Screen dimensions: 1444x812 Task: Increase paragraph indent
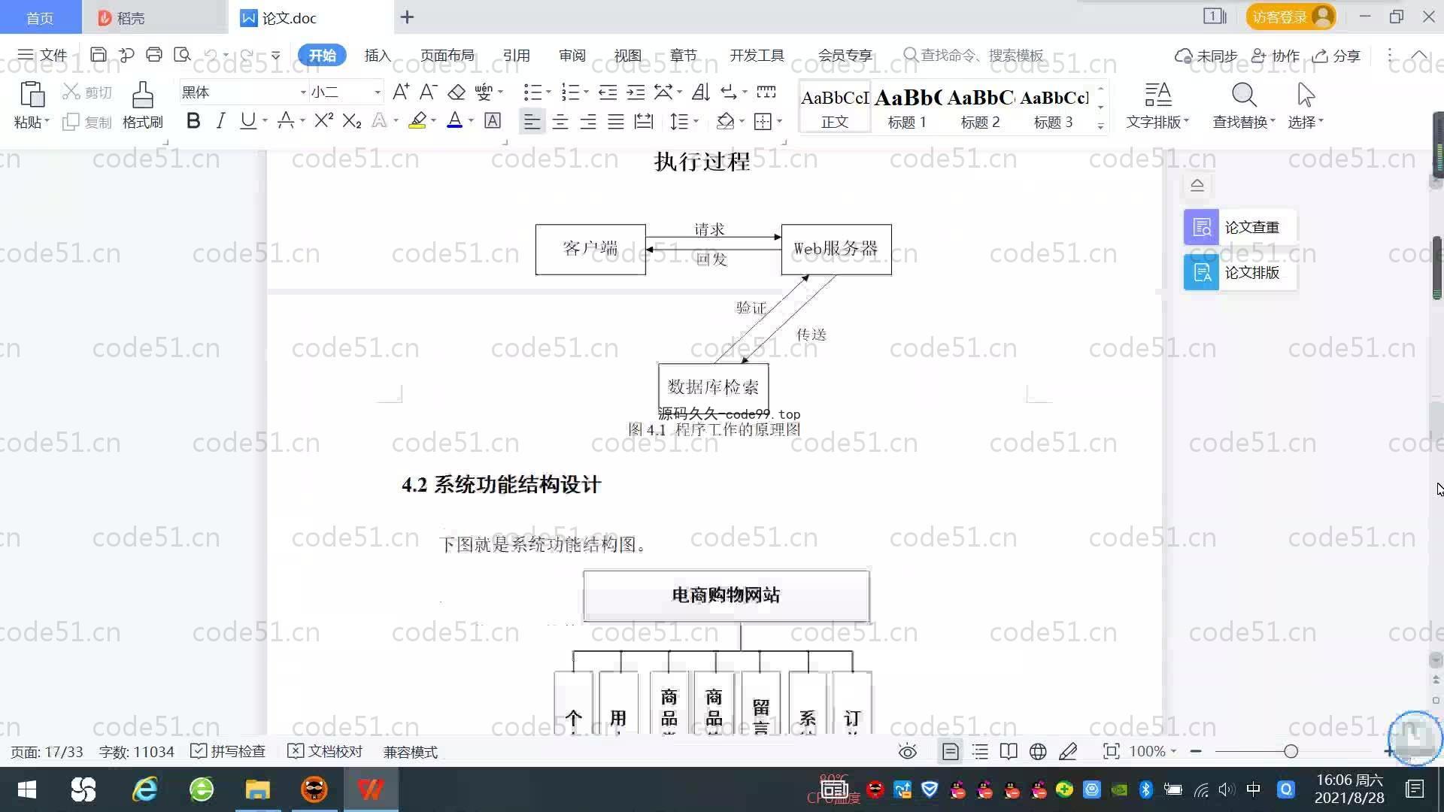tap(636, 92)
